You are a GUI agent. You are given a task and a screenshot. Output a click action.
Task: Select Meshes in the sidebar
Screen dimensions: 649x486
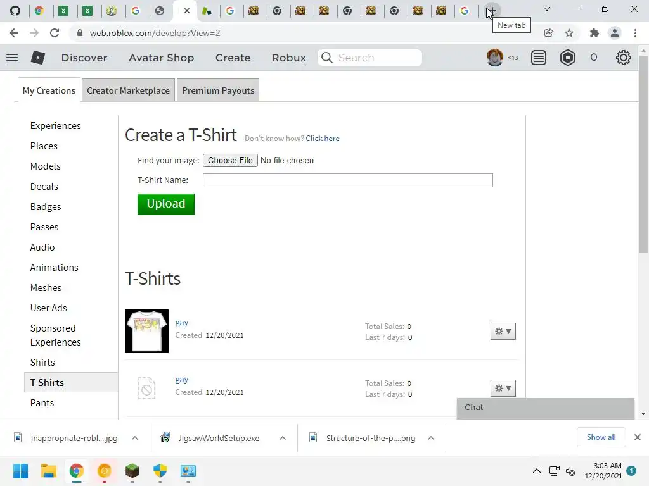click(x=46, y=288)
